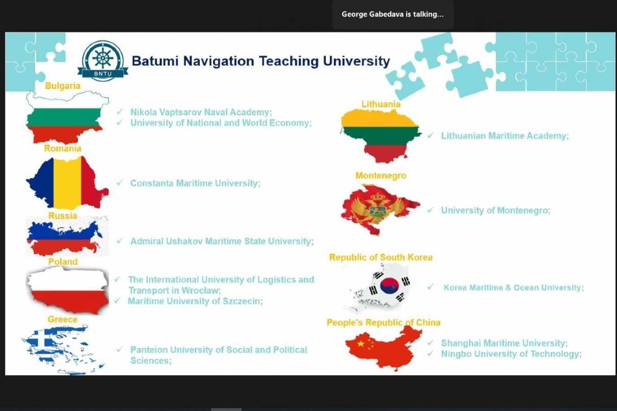Image resolution: width=617 pixels, height=411 pixels.
Task: Select the Poland flag map
Action: [67, 290]
